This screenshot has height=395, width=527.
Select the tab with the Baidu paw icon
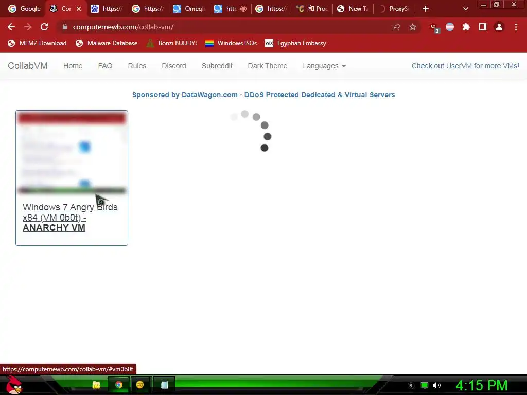(107, 9)
